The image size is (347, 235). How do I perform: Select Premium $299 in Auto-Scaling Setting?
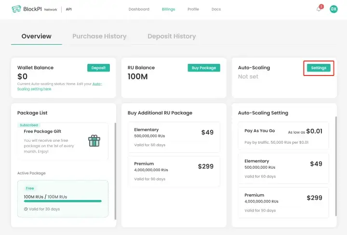[x=283, y=203]
